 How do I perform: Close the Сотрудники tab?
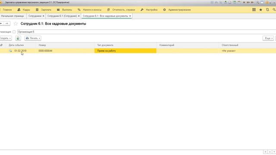click(43, 16)
